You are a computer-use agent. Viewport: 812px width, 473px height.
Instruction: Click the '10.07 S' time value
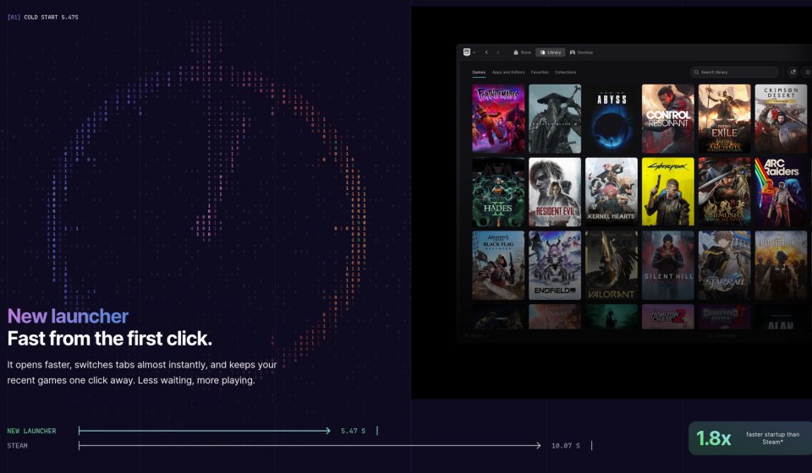pyautogui.click(x=566, y=446)
